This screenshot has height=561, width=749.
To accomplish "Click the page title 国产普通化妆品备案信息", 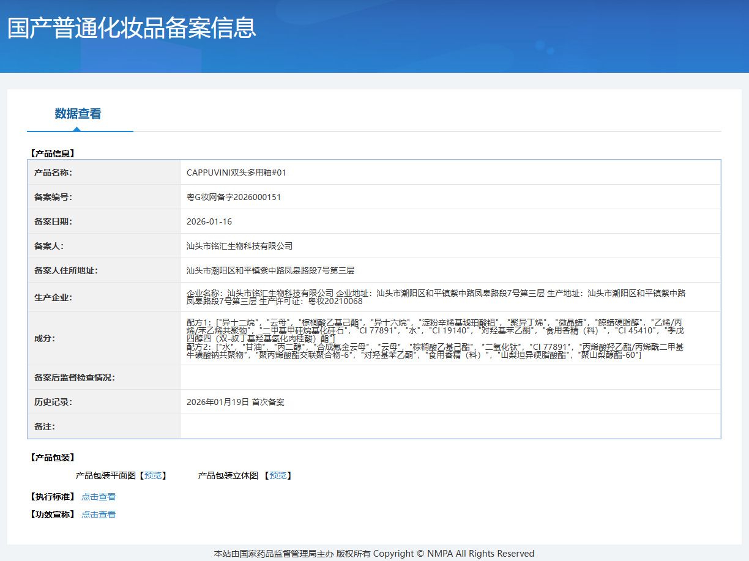I will [x=132, y=28].
